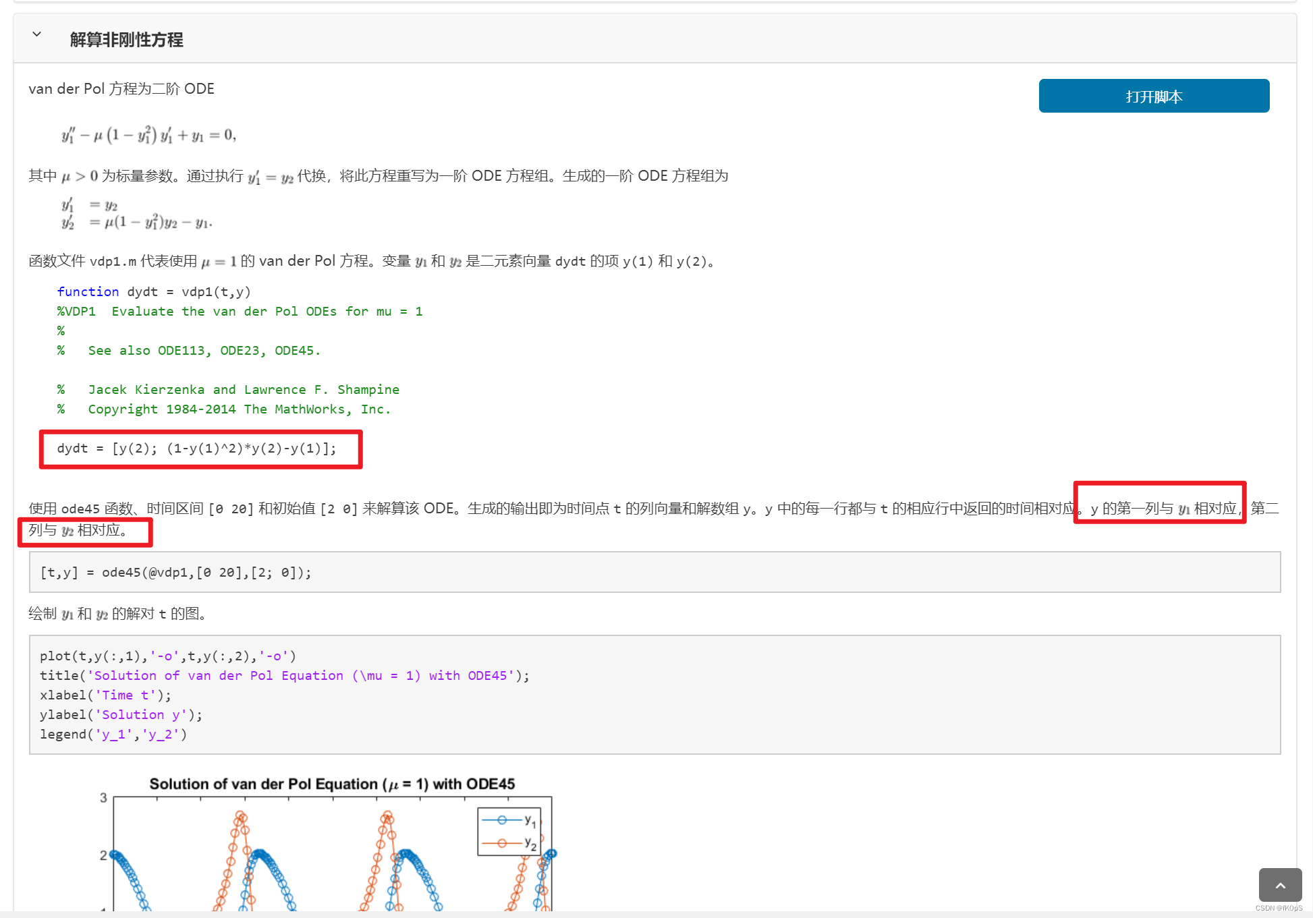Click the 打开脚本 button
Viewport: 1313px width, 918px height.
coord(1153,96)
